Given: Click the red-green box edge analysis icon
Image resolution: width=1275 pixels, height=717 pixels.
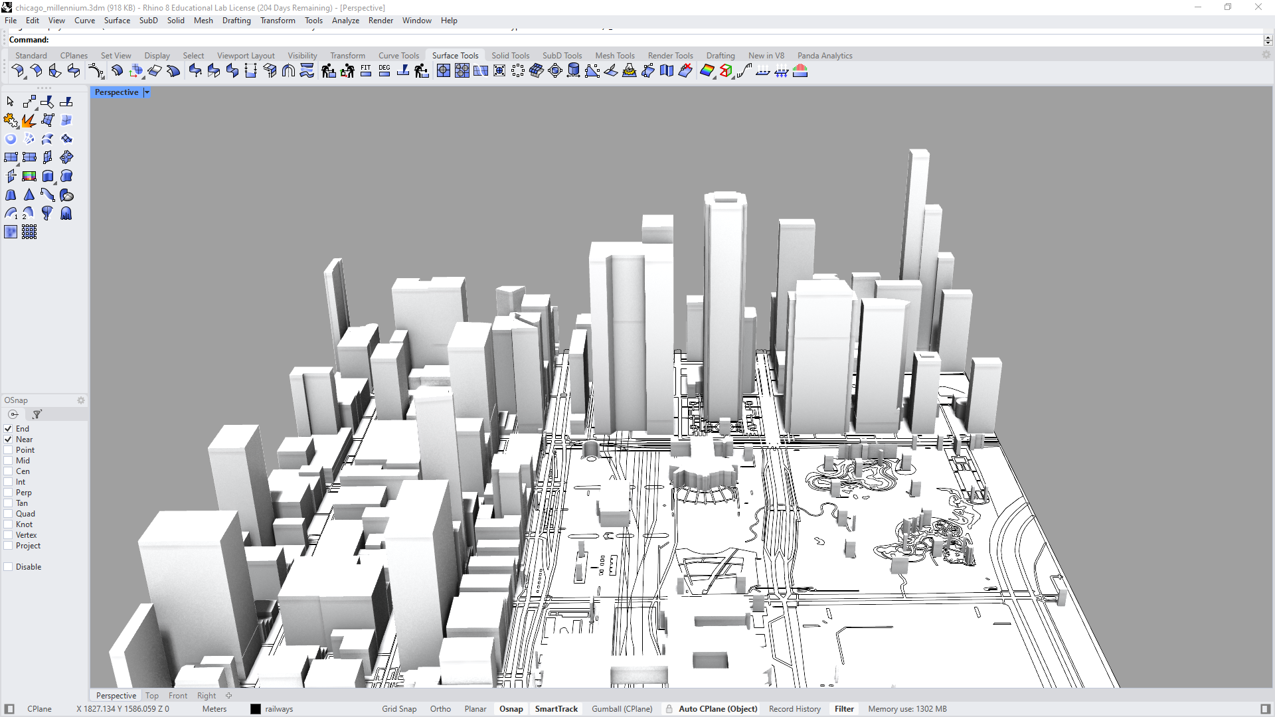Looking at the screenshot, I should (x=725, y=70).
